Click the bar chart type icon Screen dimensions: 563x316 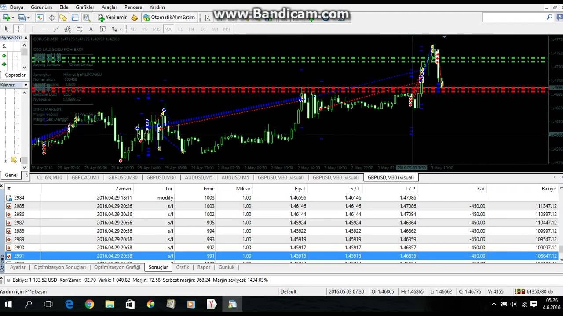coord(207,18)
